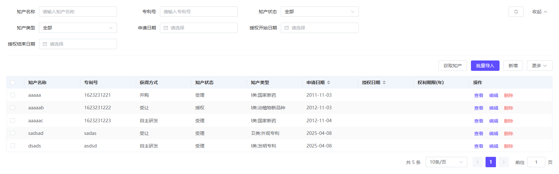
Task: Open calendar icon in 申请日期 field
Action: [166, 28]
